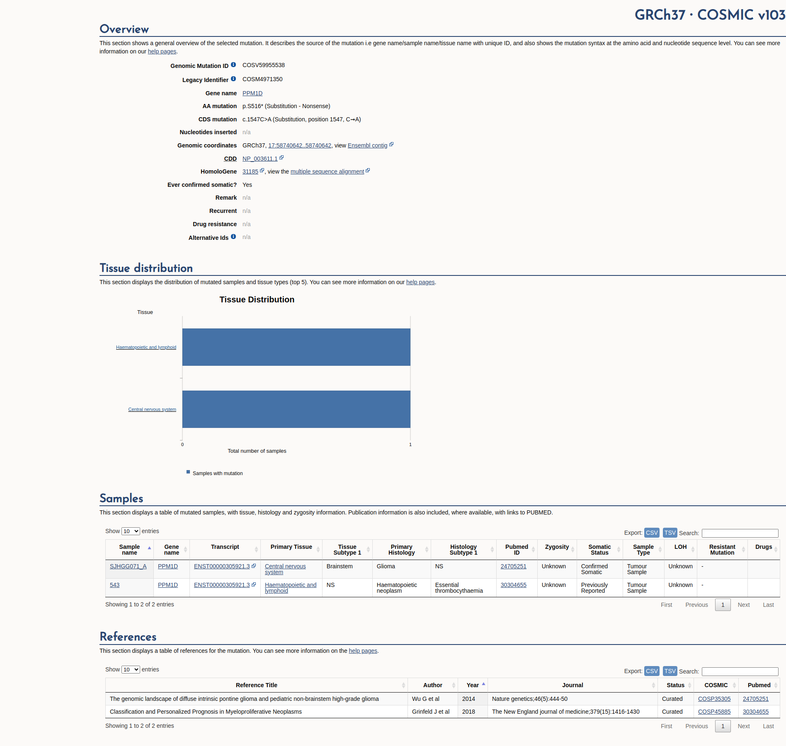Click external link icon after HomoloGene 31185
Screen dimensions: 786x746
point(262,170)
